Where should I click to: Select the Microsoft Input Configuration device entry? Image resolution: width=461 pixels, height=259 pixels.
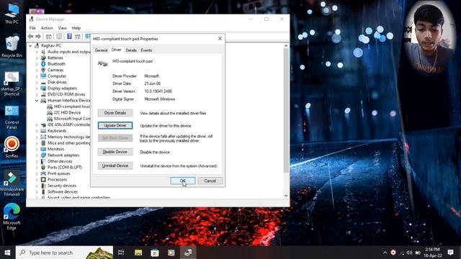(x=72, y=119)
